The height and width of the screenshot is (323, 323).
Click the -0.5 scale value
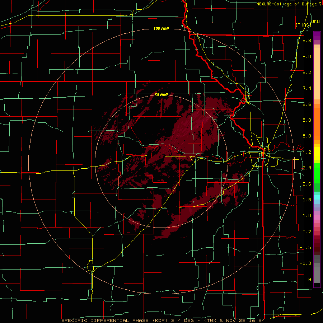point(305,248)
